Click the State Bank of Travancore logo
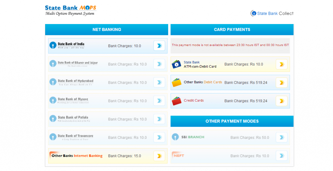Screen dimensions: 333x171 coord(71,137)
